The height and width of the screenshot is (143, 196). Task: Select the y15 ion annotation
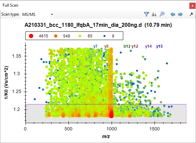point(159,46)
